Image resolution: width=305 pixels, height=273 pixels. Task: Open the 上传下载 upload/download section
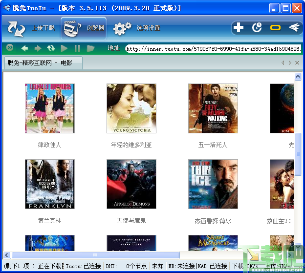click(31, 28)
